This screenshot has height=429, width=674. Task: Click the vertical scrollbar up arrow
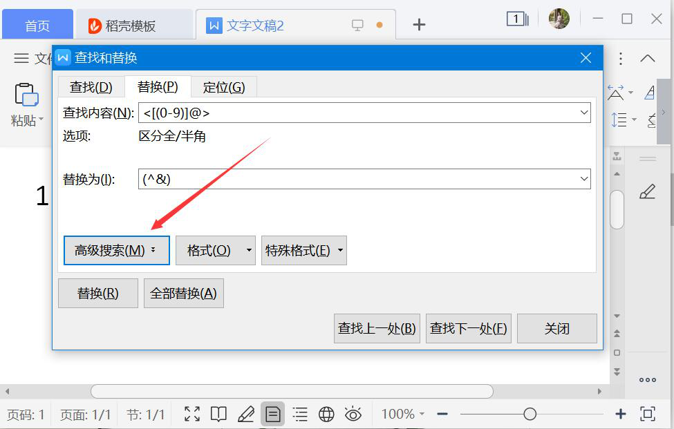click(617, 174)
